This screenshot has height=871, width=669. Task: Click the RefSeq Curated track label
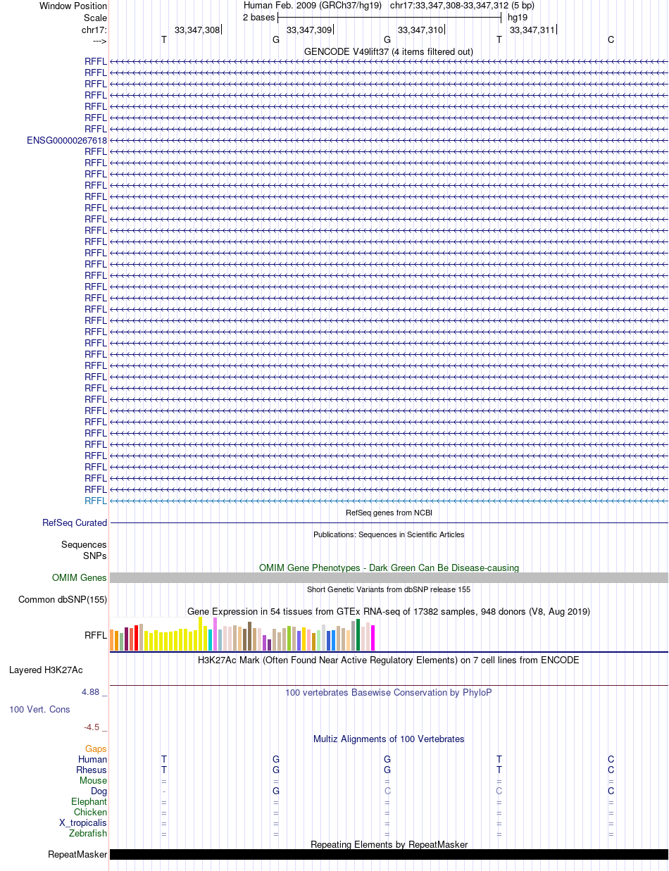75,523
